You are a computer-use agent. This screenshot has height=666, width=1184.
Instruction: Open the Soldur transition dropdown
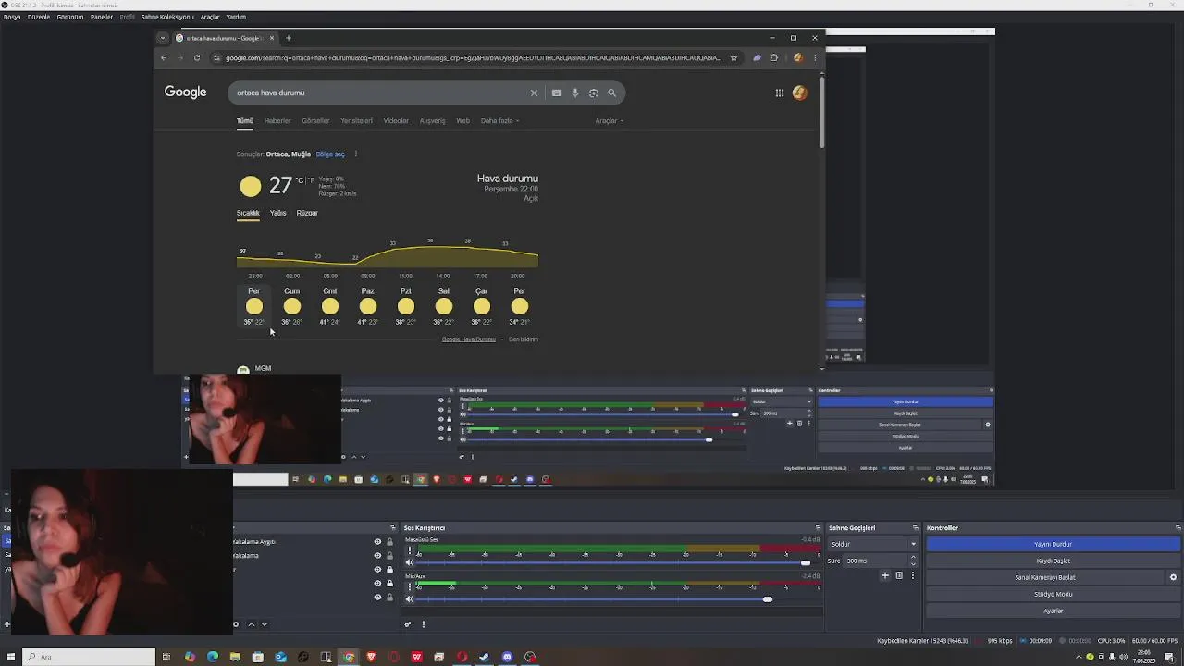tap(872, 544)
